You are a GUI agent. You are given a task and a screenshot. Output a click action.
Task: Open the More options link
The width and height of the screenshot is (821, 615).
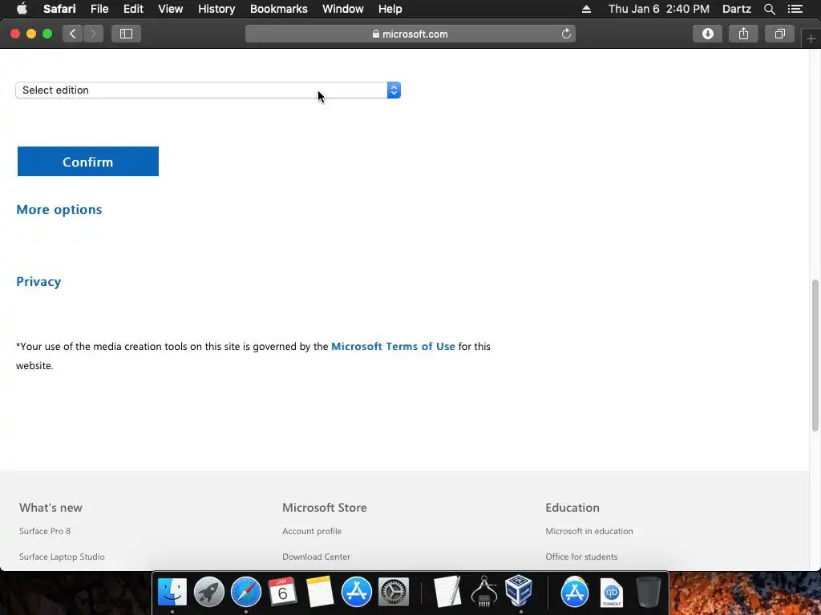tap(59, 209)
